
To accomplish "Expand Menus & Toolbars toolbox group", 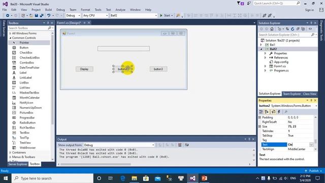I will (x=10, y=157).
